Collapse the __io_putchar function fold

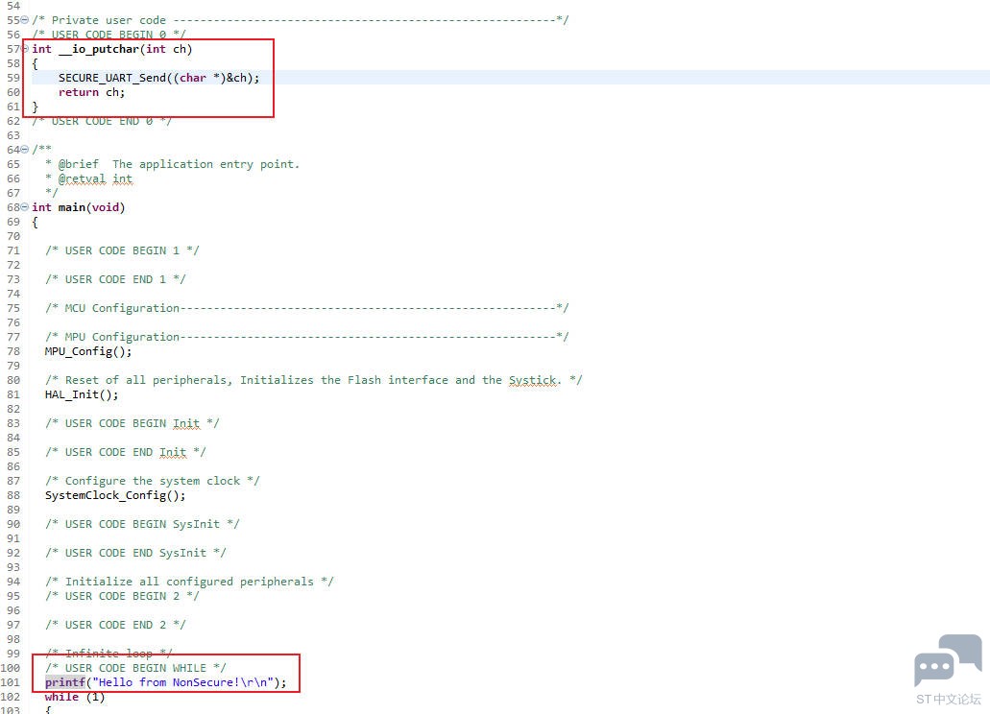tap(25, 49)
